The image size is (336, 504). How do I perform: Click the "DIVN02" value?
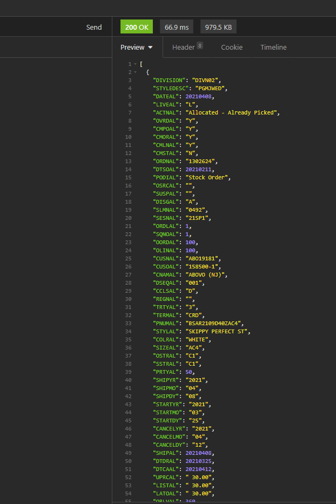click(205, 80)
